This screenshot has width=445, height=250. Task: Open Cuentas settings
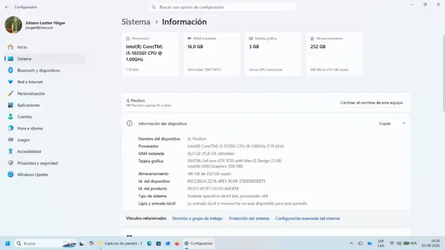[24, 117]
